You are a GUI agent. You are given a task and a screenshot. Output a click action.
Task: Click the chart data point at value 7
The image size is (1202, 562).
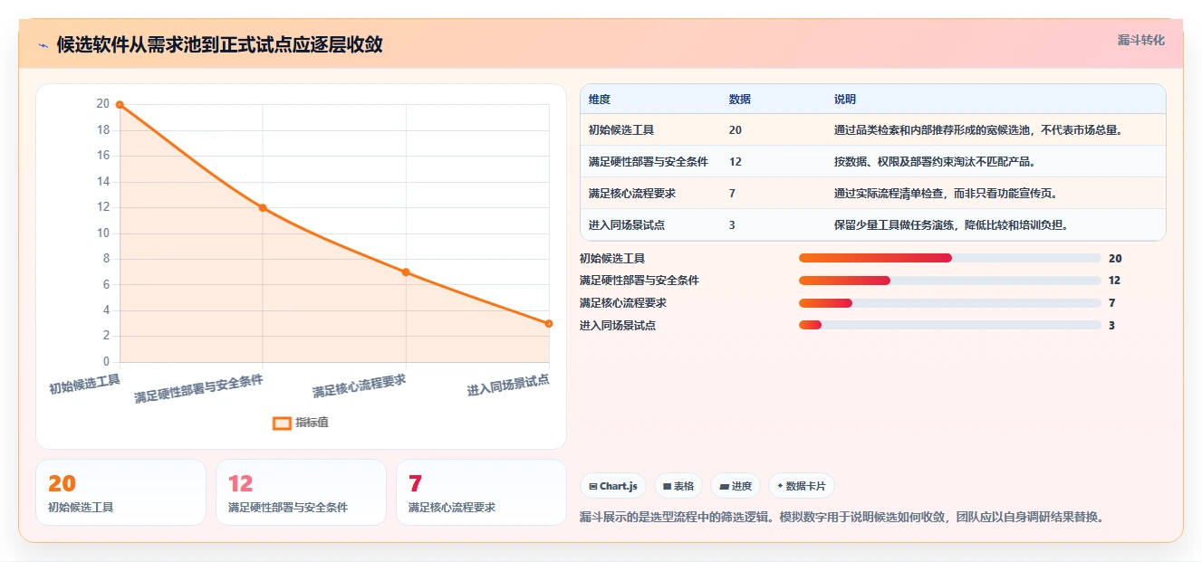tap(406, 272)
